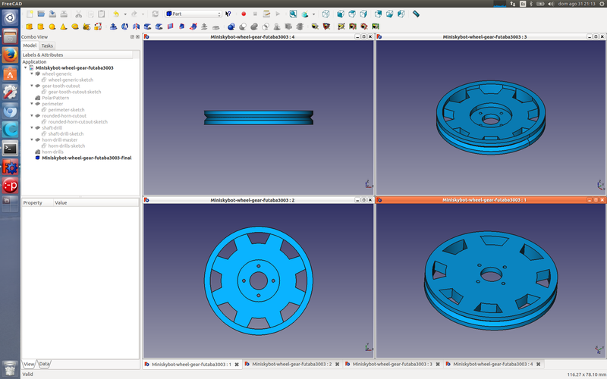
Task: Open the Part workbench dropdown
Action: 193,14
